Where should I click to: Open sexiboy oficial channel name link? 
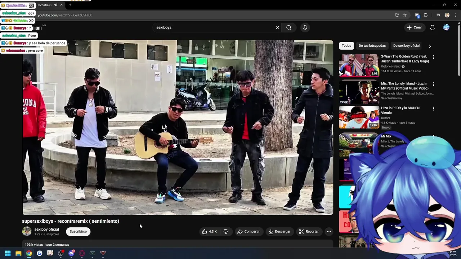pyautogui.click(x=46, y=230)
